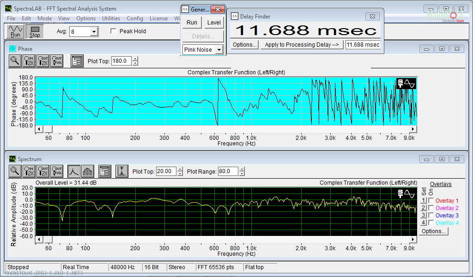Image resolution: width=473 pixels, height=277 pixels.
Task: Toggle Overlay 3 checkbox on
Action: tap(431, 215)
